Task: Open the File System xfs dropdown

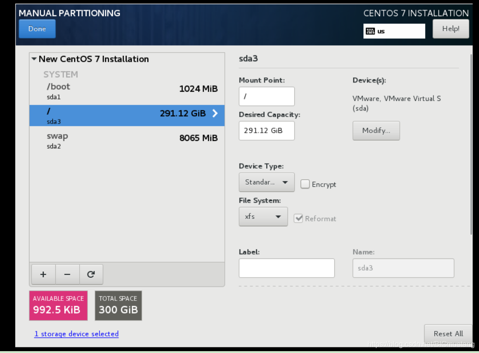Action: (x=263, y=217)
